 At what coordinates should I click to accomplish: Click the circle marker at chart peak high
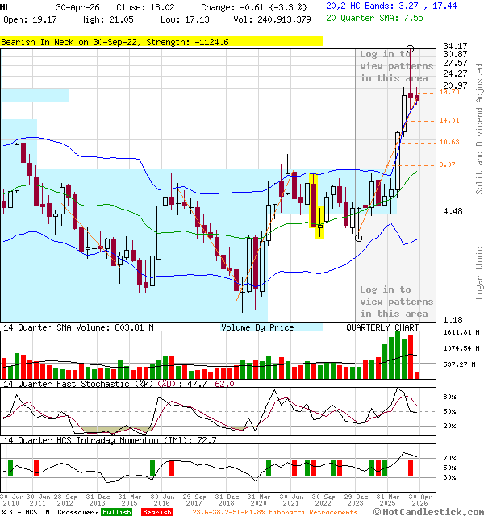pos(410,48)
